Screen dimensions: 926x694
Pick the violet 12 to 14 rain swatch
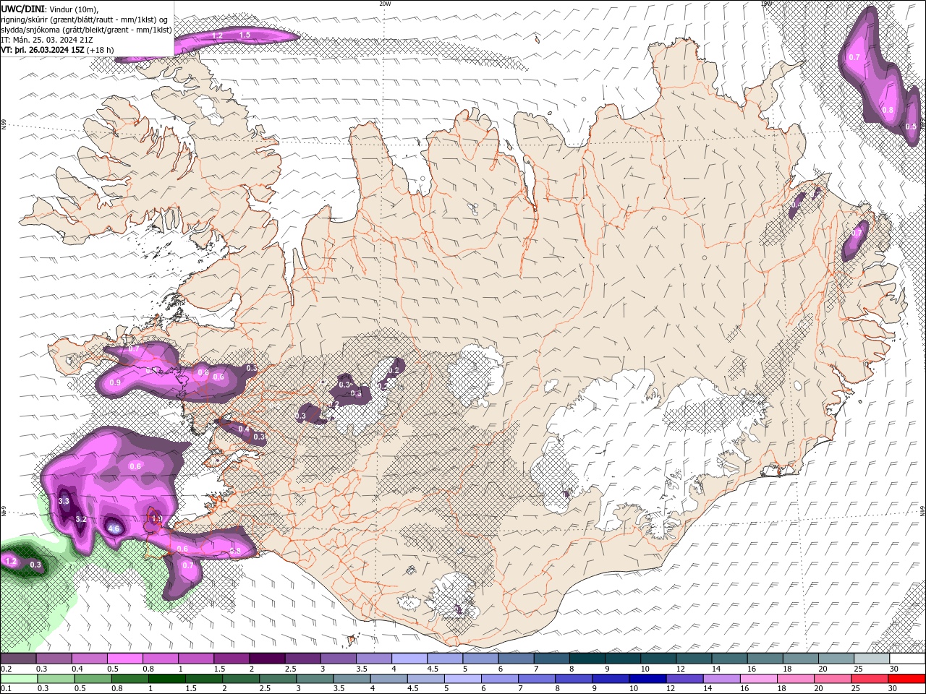pyautogui.click(x=684, y=679)
